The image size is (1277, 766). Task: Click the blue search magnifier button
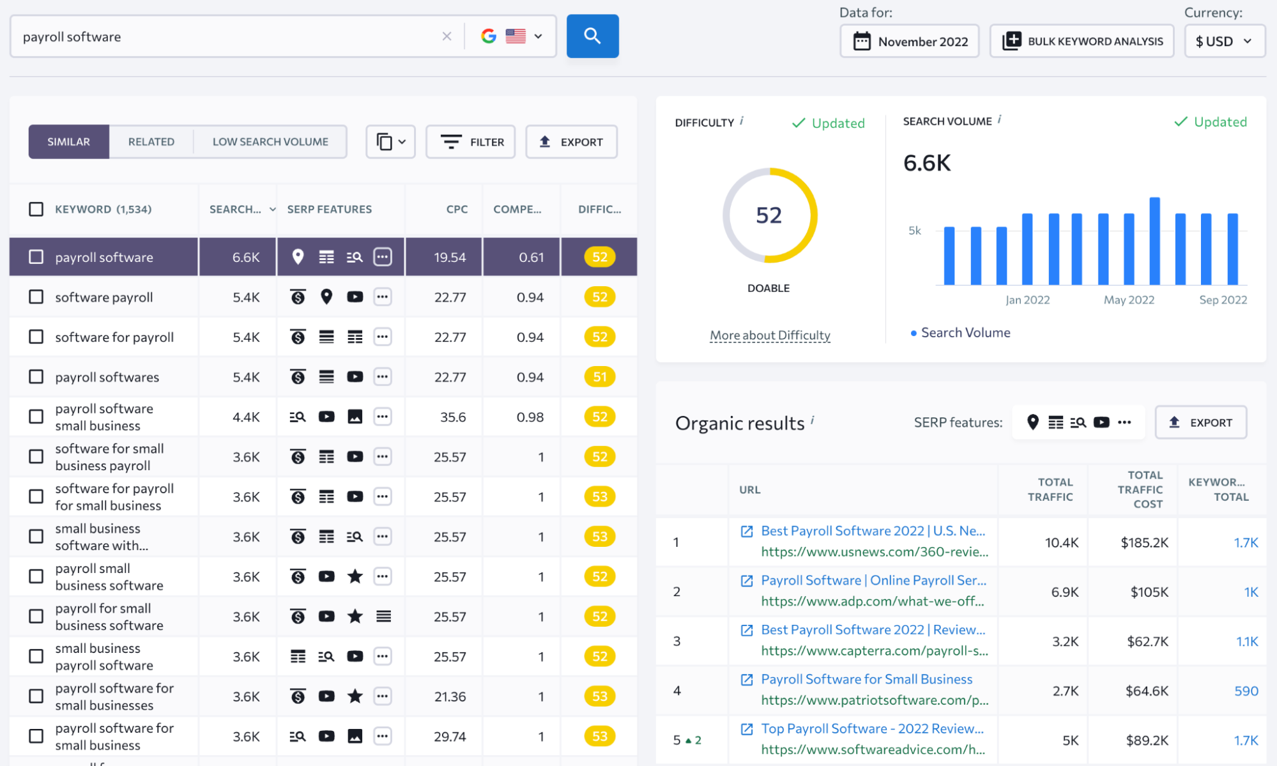592,36
